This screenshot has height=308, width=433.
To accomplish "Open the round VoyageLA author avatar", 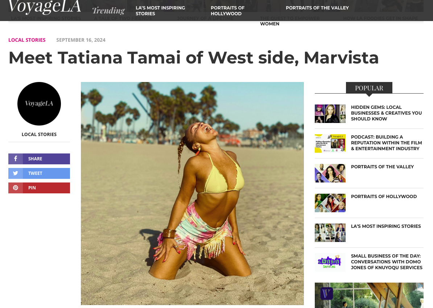I will [39, 104].
